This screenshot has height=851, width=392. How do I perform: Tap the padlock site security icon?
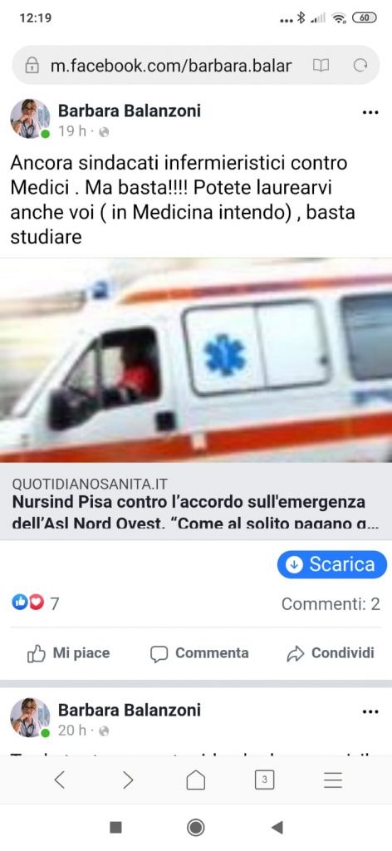pos(32,66)
